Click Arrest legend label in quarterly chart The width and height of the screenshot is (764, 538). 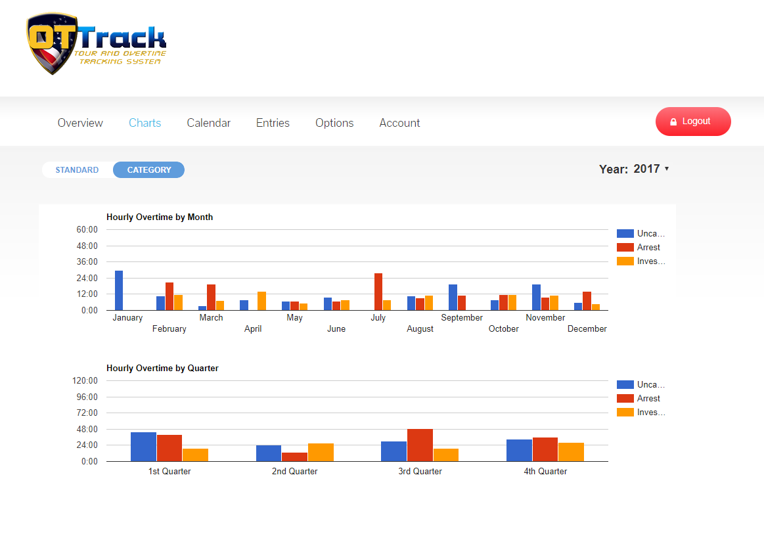click(x=648, y=399)
